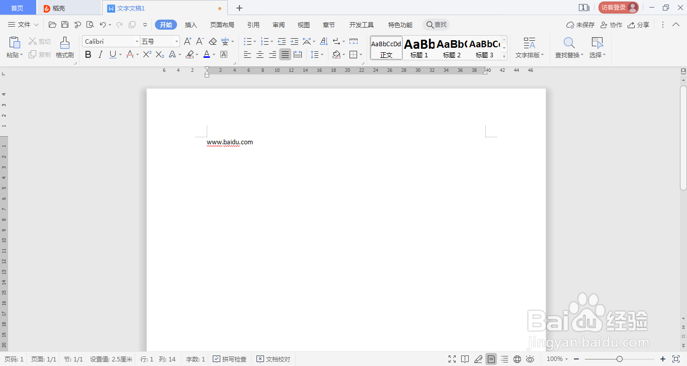Click the 查找 search box
This screenshot has height=366, width=687.
click(437, 25)
